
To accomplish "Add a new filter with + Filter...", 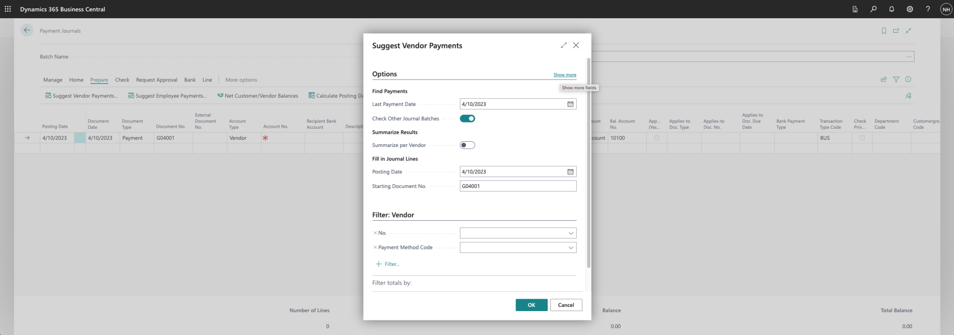I will pos(388,264).
